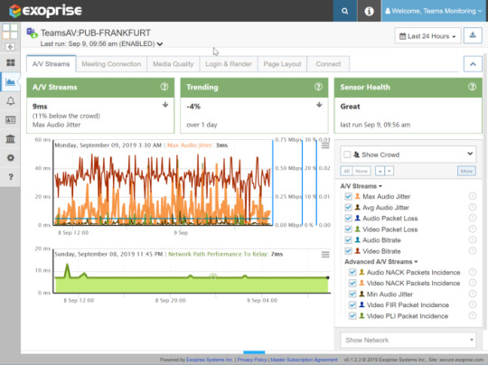This screenshot has height=365, width=488.
Task: Click the blue resize handle at page bottom
Action: coord(254,352)
